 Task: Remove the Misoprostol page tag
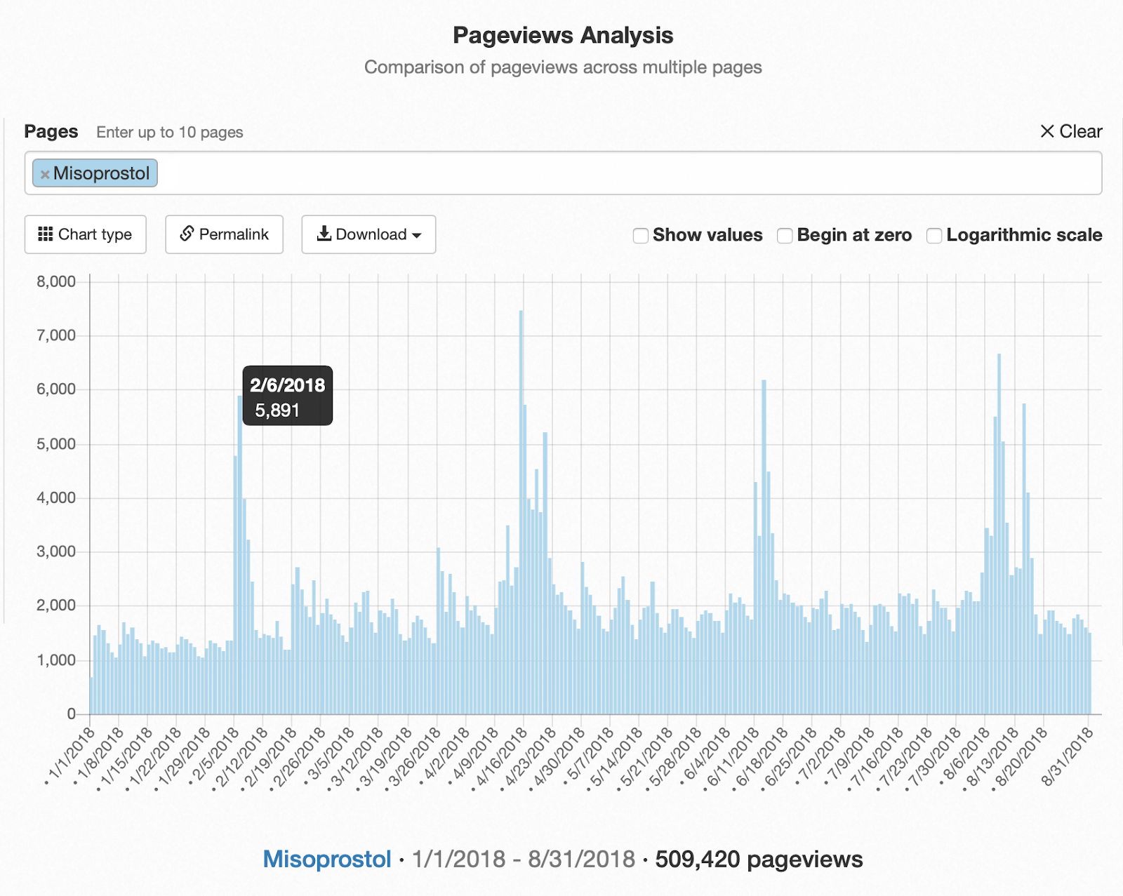(x=45, y=174)
